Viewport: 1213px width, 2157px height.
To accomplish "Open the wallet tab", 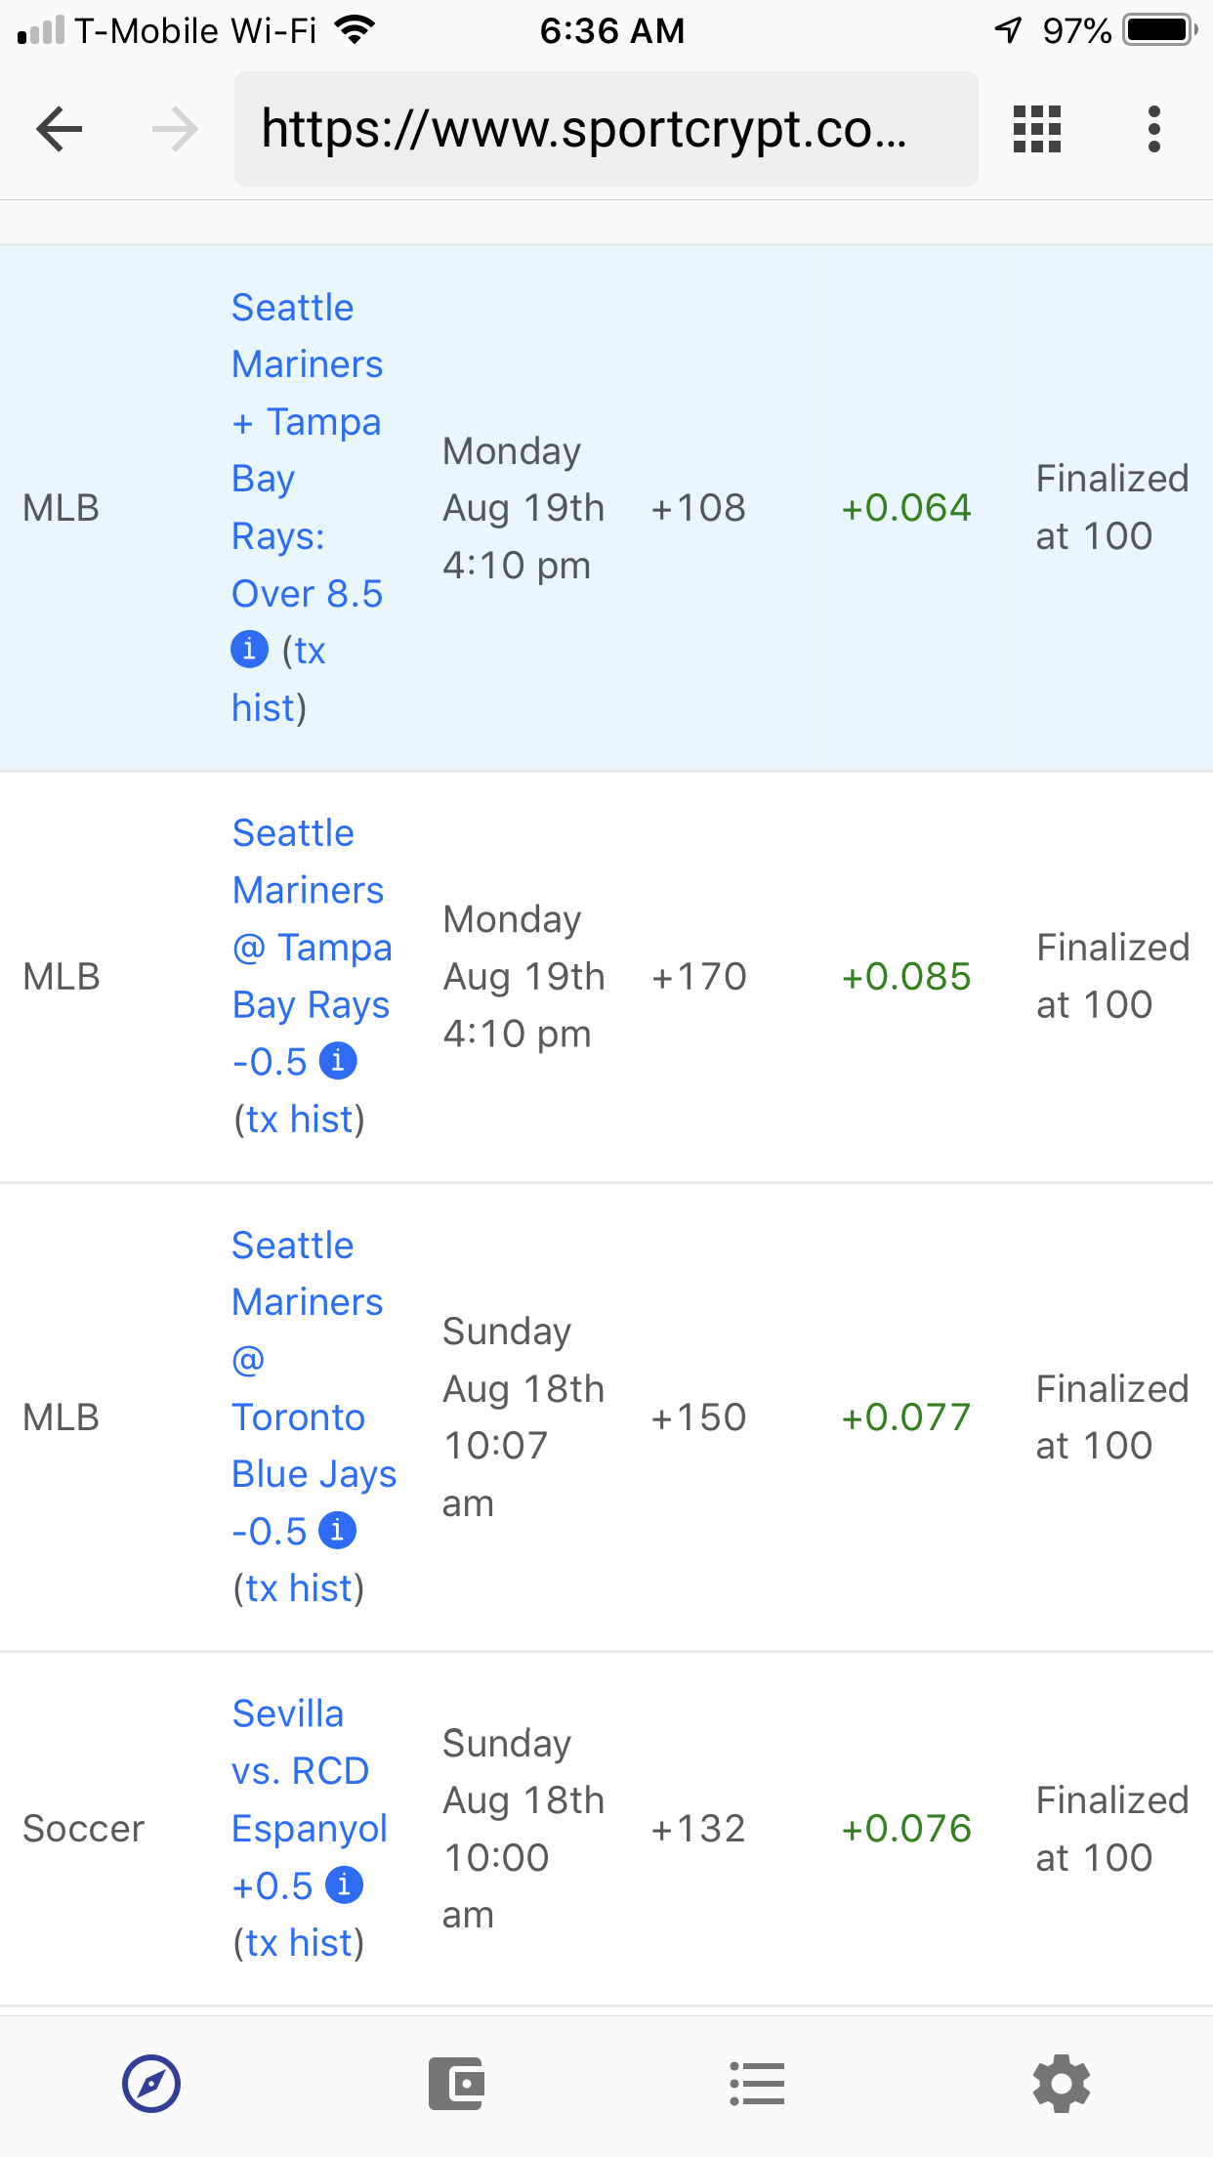I will (456, 2084).
